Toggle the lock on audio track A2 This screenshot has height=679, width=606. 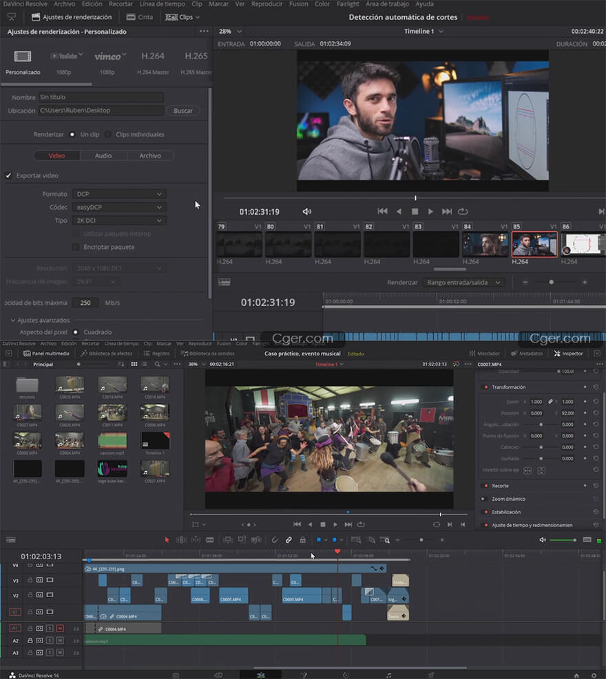[30, 640]
